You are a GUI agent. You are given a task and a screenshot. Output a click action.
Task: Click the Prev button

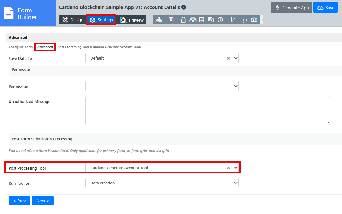pos(19,201)
